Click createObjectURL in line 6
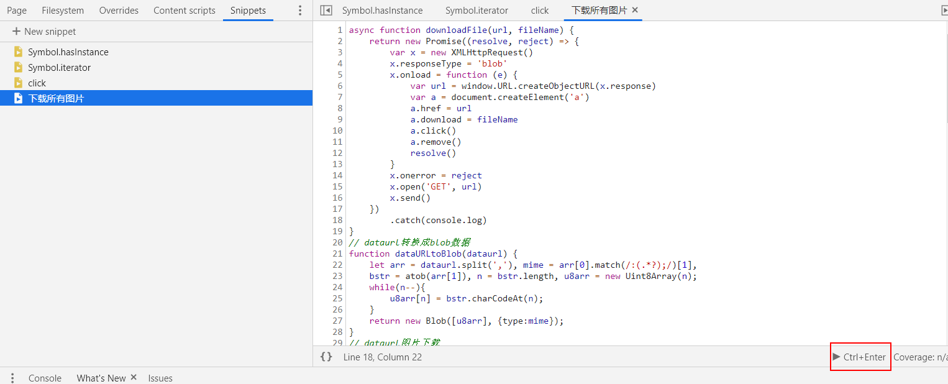The height and width of the screenshot is (384, 948). click(x=556, y=86)
